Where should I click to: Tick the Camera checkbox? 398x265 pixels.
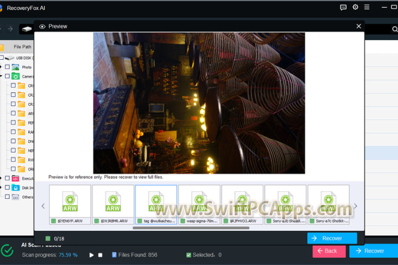point(7,76)
